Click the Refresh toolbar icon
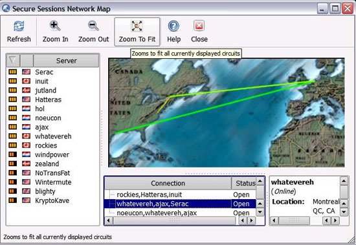356x245 pixels. 19,26
